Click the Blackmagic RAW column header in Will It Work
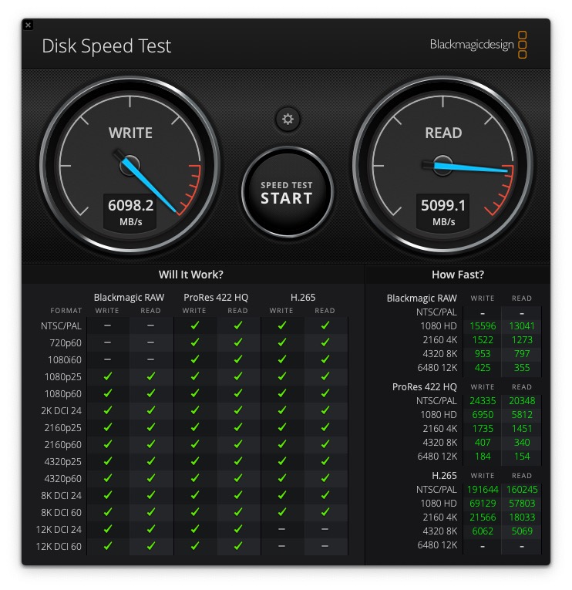Viewport: 572px width, 590px height. (x=129, y=298)
